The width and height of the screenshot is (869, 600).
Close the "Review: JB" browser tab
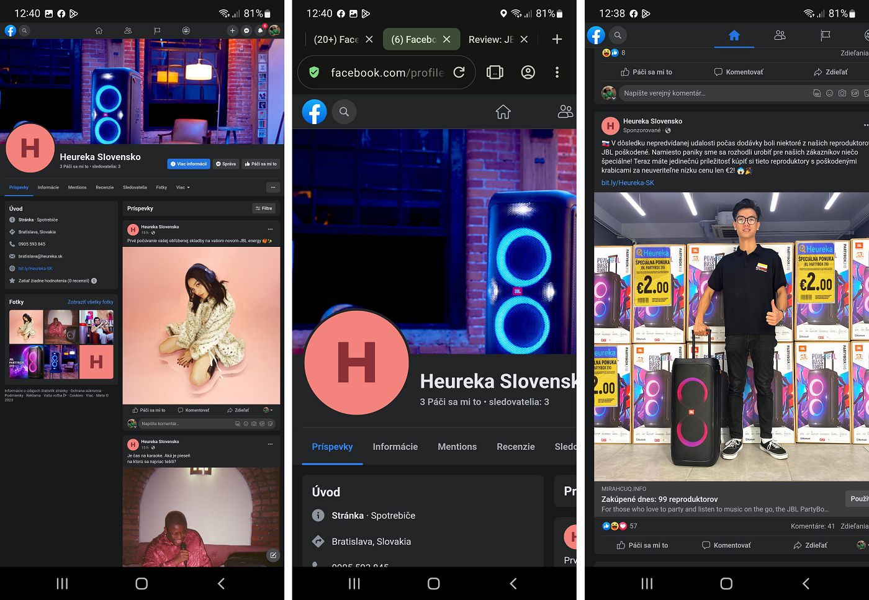click(x=524, y=39)
